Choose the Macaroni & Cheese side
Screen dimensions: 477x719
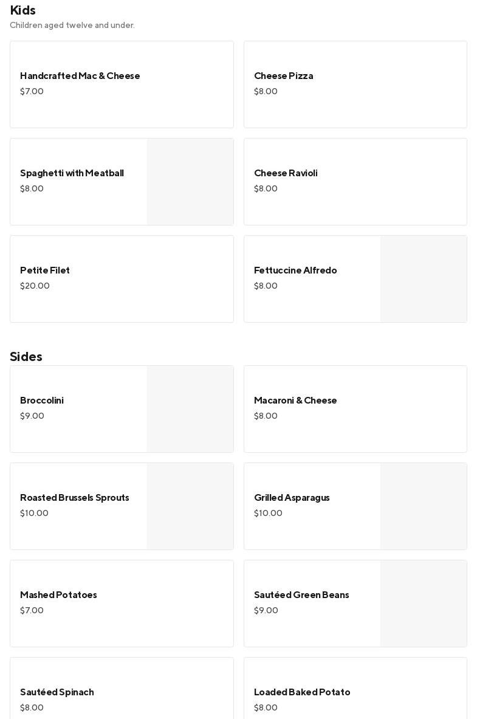[x=355, y=409]
